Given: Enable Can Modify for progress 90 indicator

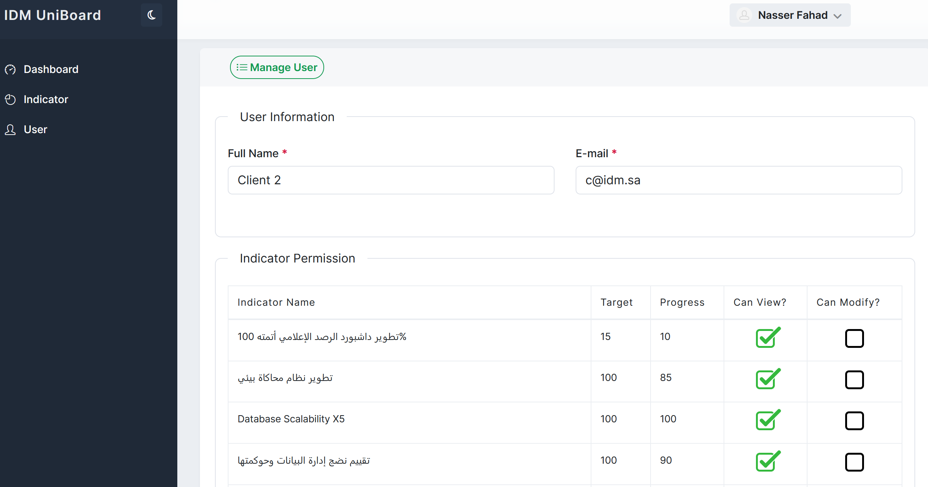Looking at the screenshot, I should point(854,462).
